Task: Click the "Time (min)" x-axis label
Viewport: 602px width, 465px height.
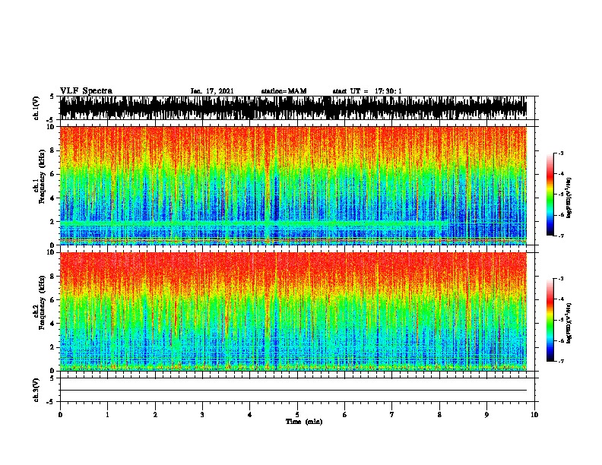Action: [x=304, y=422]
